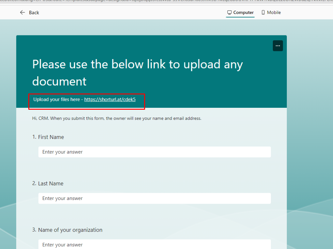This screenshot has height=249, width=333.
Task: Click the 'Hi, CRM' submission notice text
Action: [x=116, y=118]
